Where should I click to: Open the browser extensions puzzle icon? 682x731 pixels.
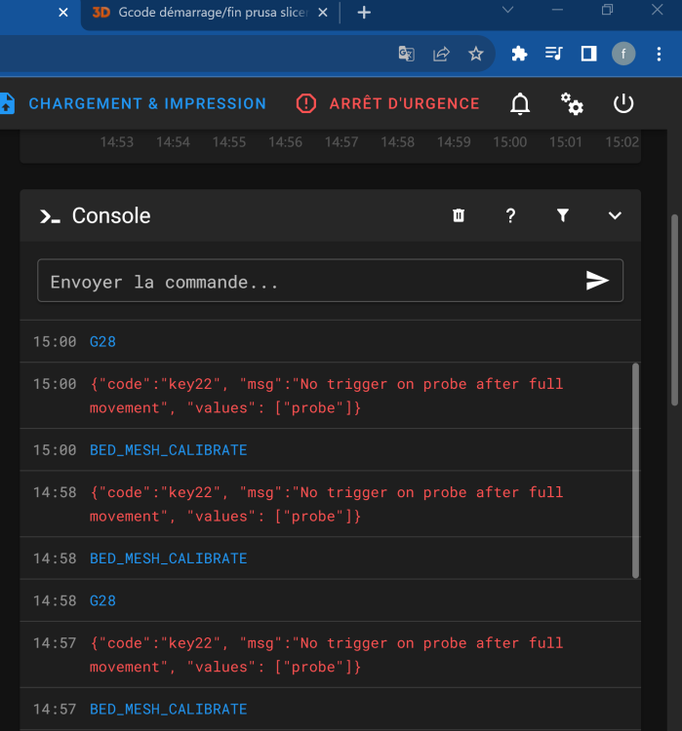click(x=519, y=54)
